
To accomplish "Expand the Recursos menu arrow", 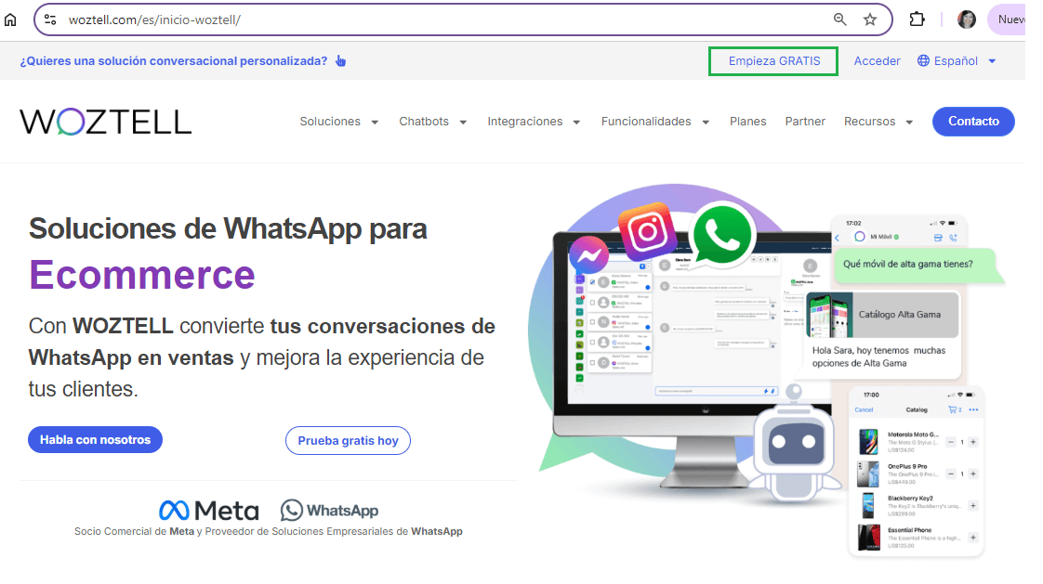I will [x=909, y=123].
